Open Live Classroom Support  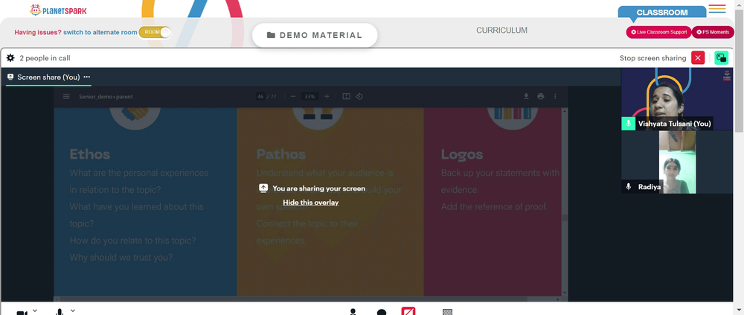pos(658,32)
